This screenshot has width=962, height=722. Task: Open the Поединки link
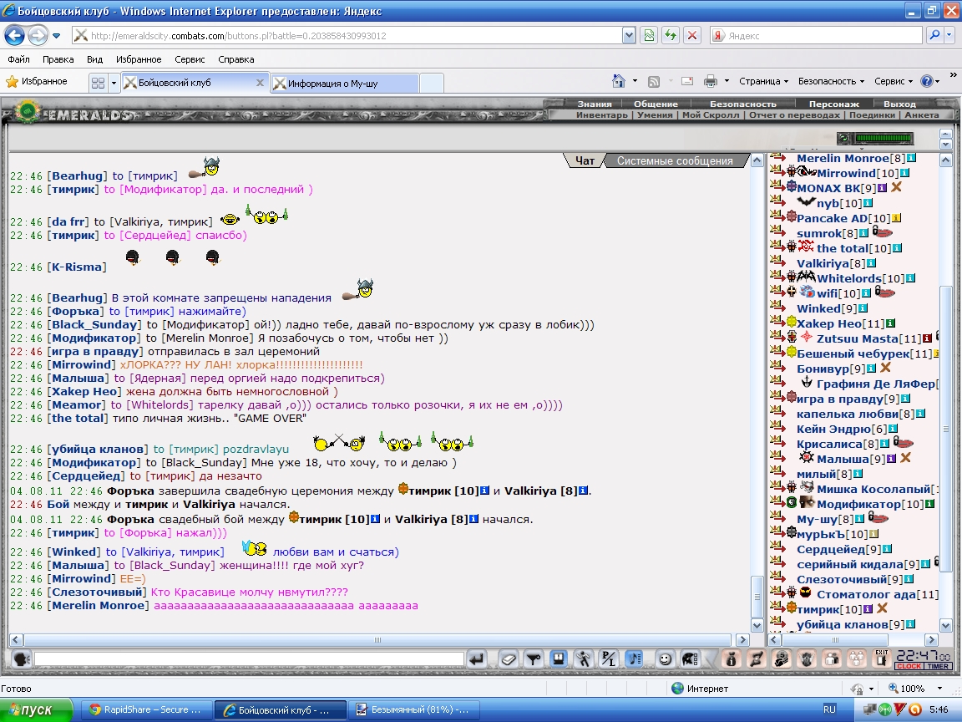[x=873, y=114]
